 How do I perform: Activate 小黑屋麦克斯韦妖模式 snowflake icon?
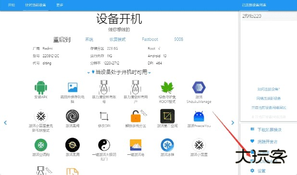(x=41, y=116)
